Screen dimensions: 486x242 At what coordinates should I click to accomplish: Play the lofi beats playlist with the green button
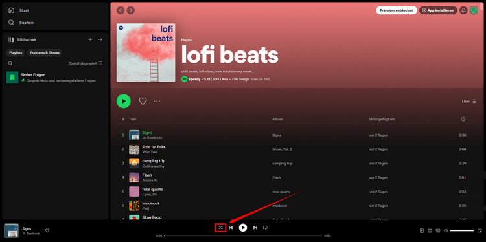[x=124, y=101]
